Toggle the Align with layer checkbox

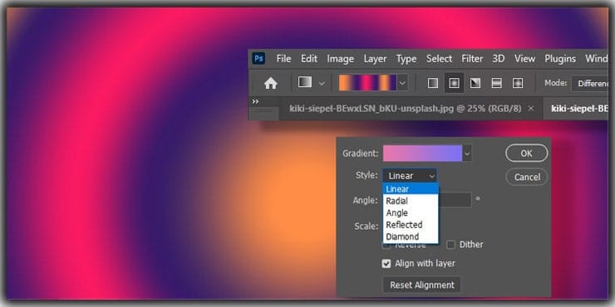pos(386,264)
